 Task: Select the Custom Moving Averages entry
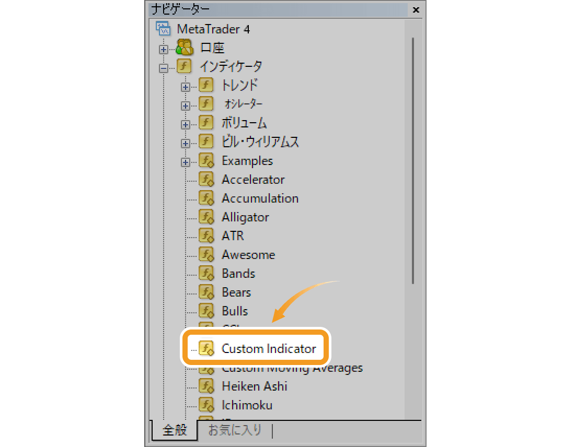pyautogui.click(x=292, y=369)
